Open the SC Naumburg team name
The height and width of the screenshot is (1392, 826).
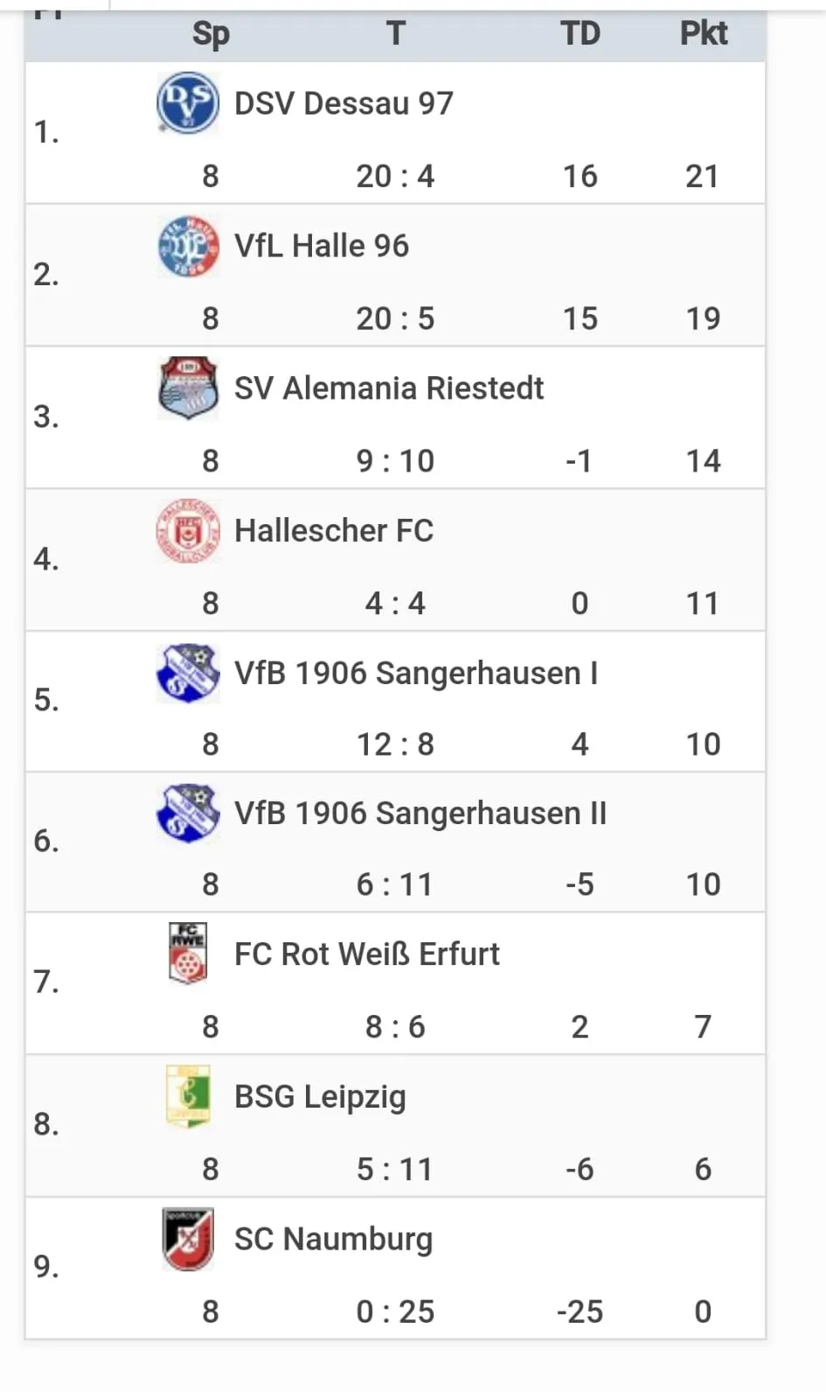pos(333,1239)
